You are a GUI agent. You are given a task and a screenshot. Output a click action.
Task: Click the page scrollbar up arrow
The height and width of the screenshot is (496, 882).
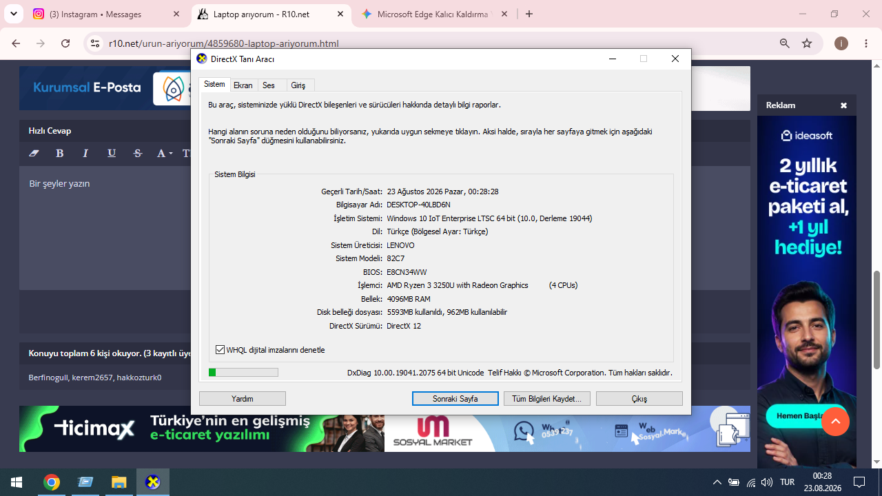[876, 65]
